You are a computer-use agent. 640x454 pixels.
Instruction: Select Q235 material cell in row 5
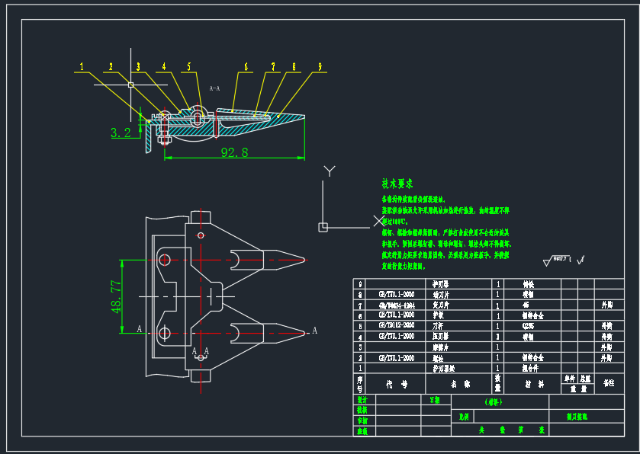tap(528, 326)
